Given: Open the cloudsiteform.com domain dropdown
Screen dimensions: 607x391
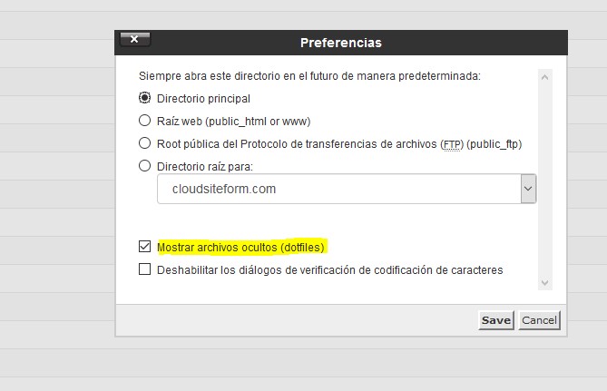Looking at the screenshot, I should [x=338, y=190].
